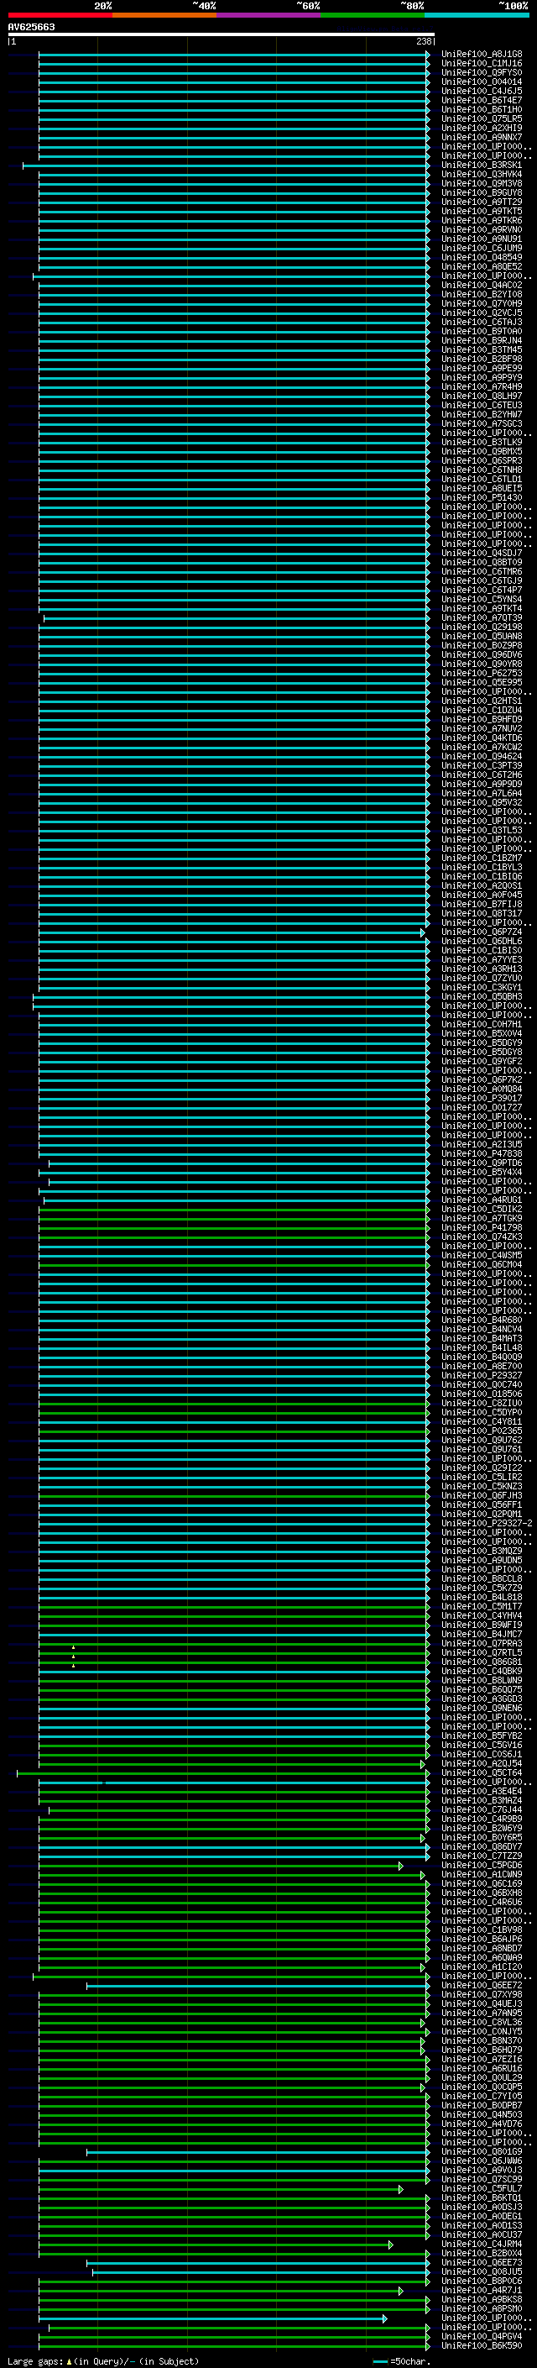The width and height of the screenshot is (537, 2368).
Task: Select label UniRef100_Q2VCJ5
Action: point(482,312)
